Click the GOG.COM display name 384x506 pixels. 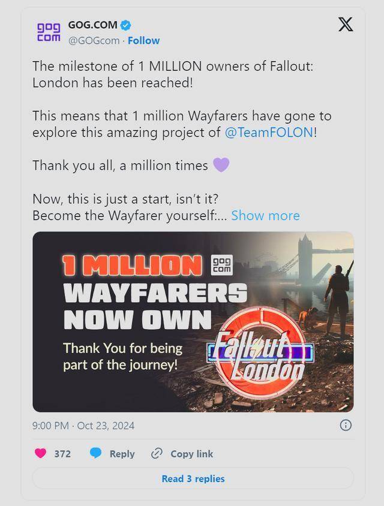pos(92,25)
